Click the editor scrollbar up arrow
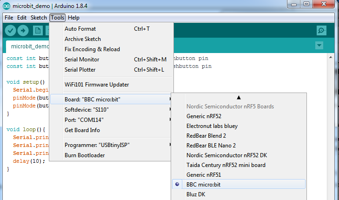Viewport: 339px width, 200px height. pos(330,58)
